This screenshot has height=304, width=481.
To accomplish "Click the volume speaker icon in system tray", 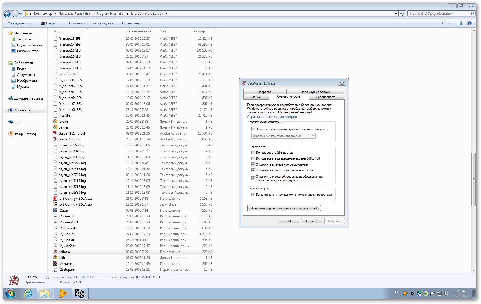I will 446,294.
